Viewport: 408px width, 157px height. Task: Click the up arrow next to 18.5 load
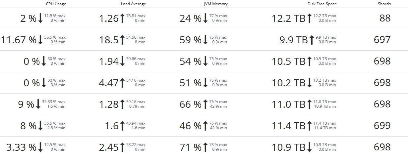(x=122, y=40)
